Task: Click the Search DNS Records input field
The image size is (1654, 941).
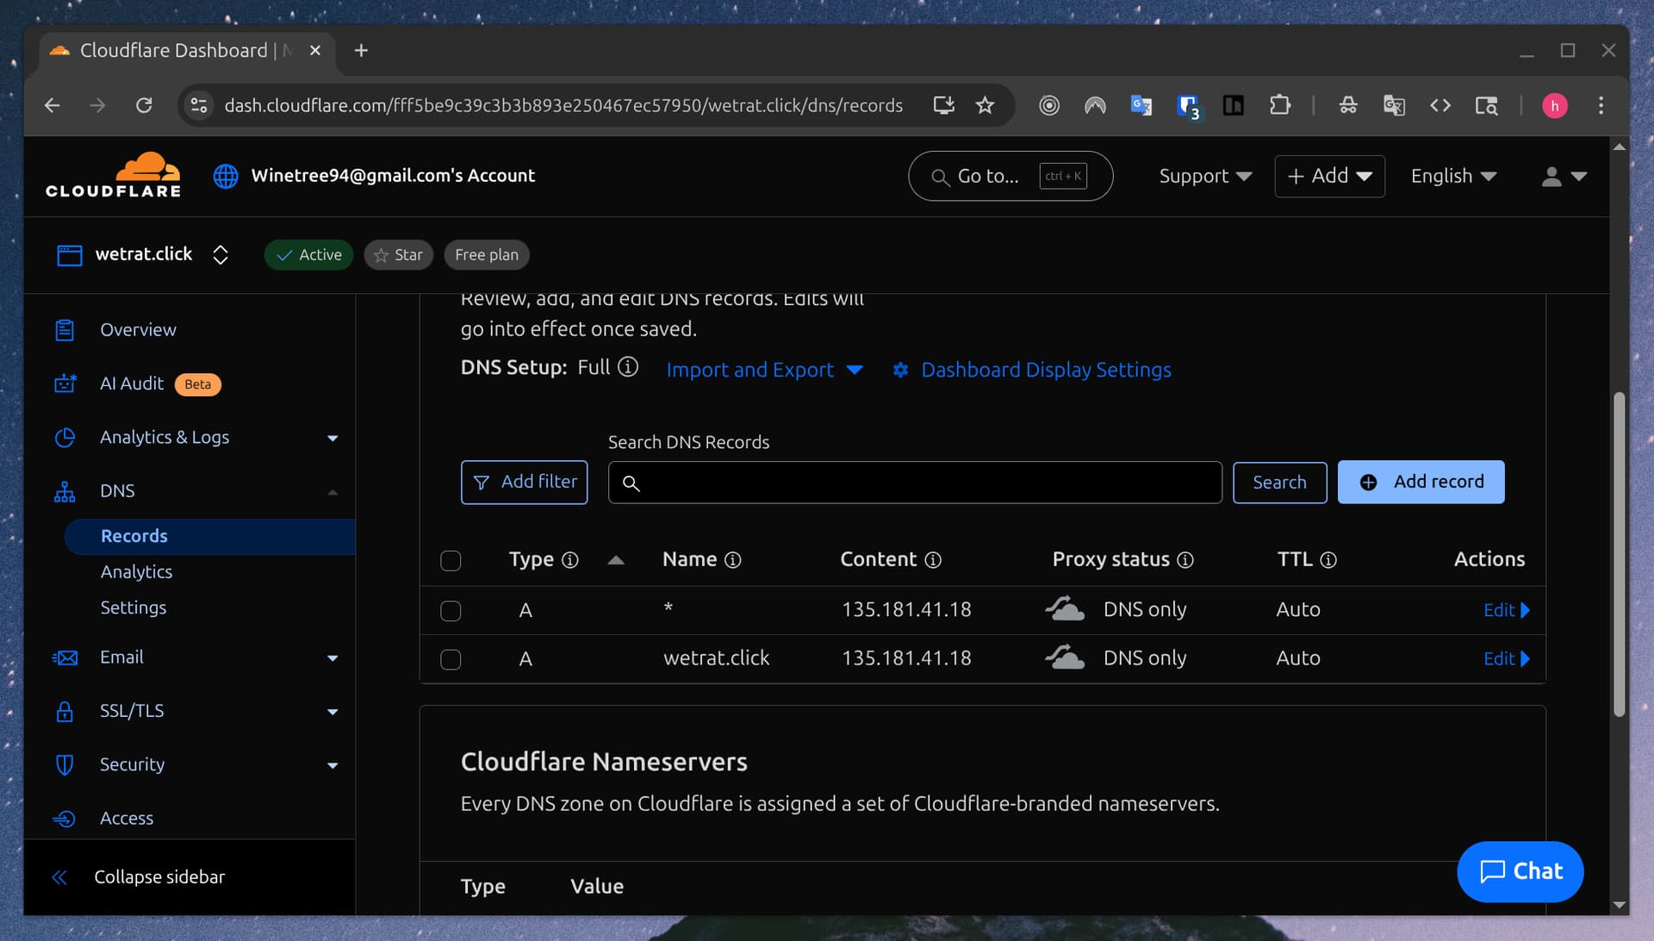Action: coord(914,483)
